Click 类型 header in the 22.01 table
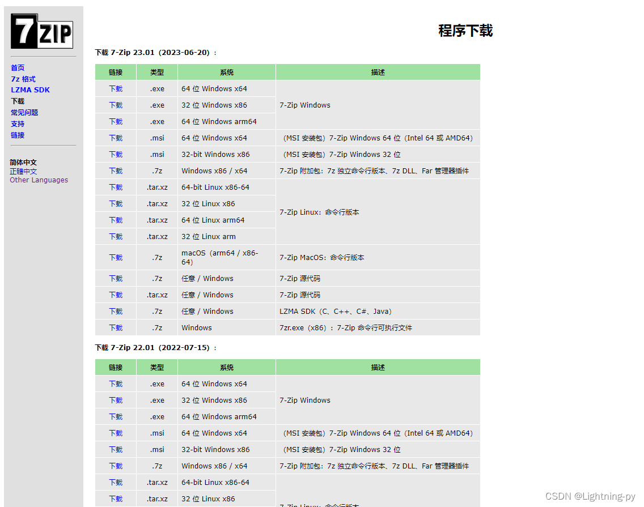Screen dimensions: 644x507 (x=157, y=368)
